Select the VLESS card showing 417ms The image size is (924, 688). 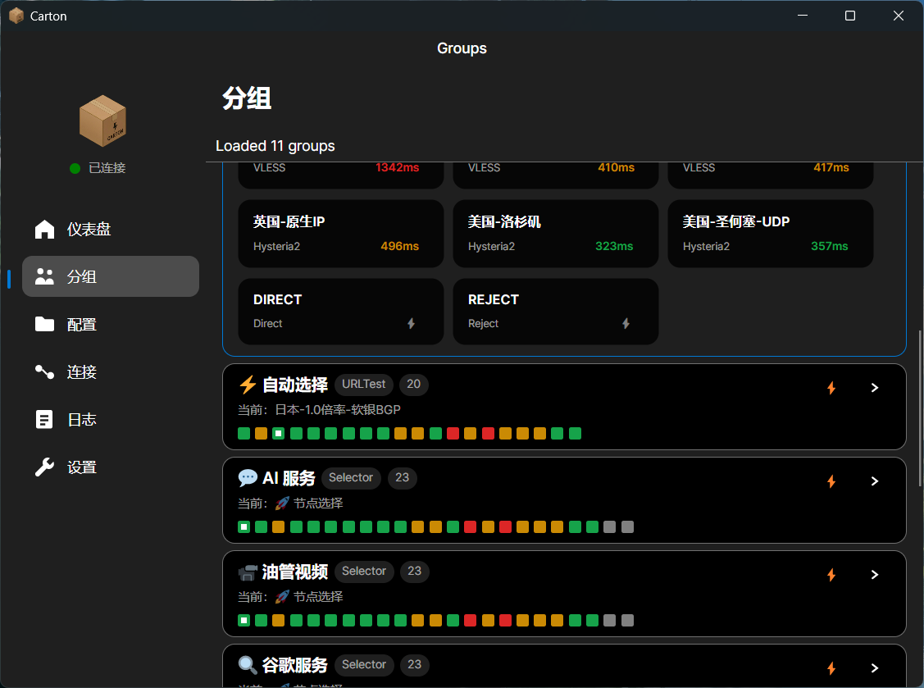pyautogui.click(x=770, y=175)
